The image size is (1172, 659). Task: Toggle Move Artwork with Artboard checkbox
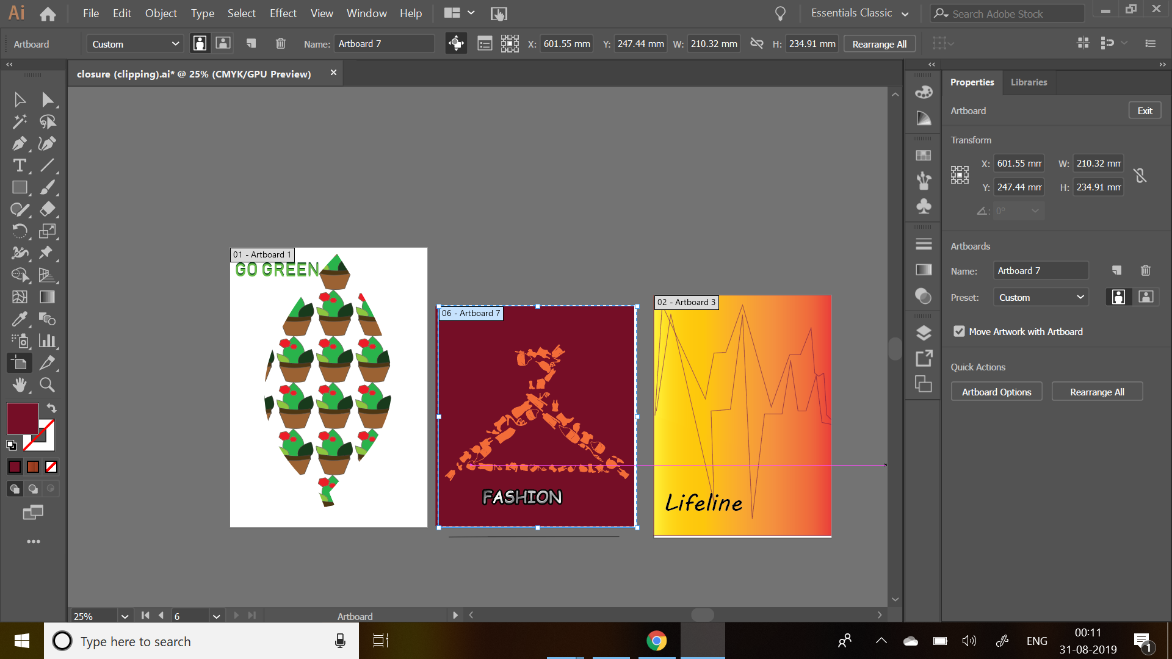pos(959,331)
